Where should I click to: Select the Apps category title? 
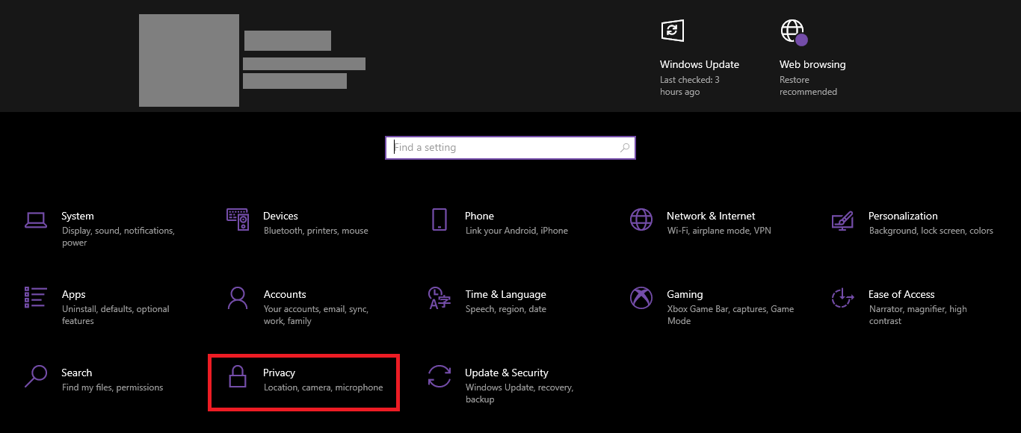coord(73,294)
